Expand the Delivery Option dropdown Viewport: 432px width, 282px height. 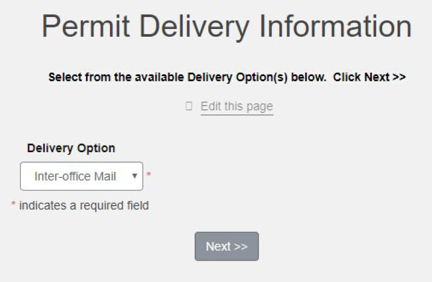click(x=81, y=176)
